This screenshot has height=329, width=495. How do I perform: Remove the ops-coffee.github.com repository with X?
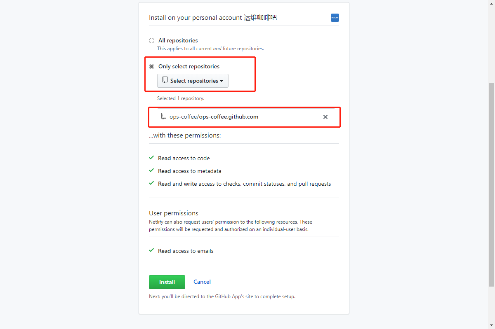[325, 117]
